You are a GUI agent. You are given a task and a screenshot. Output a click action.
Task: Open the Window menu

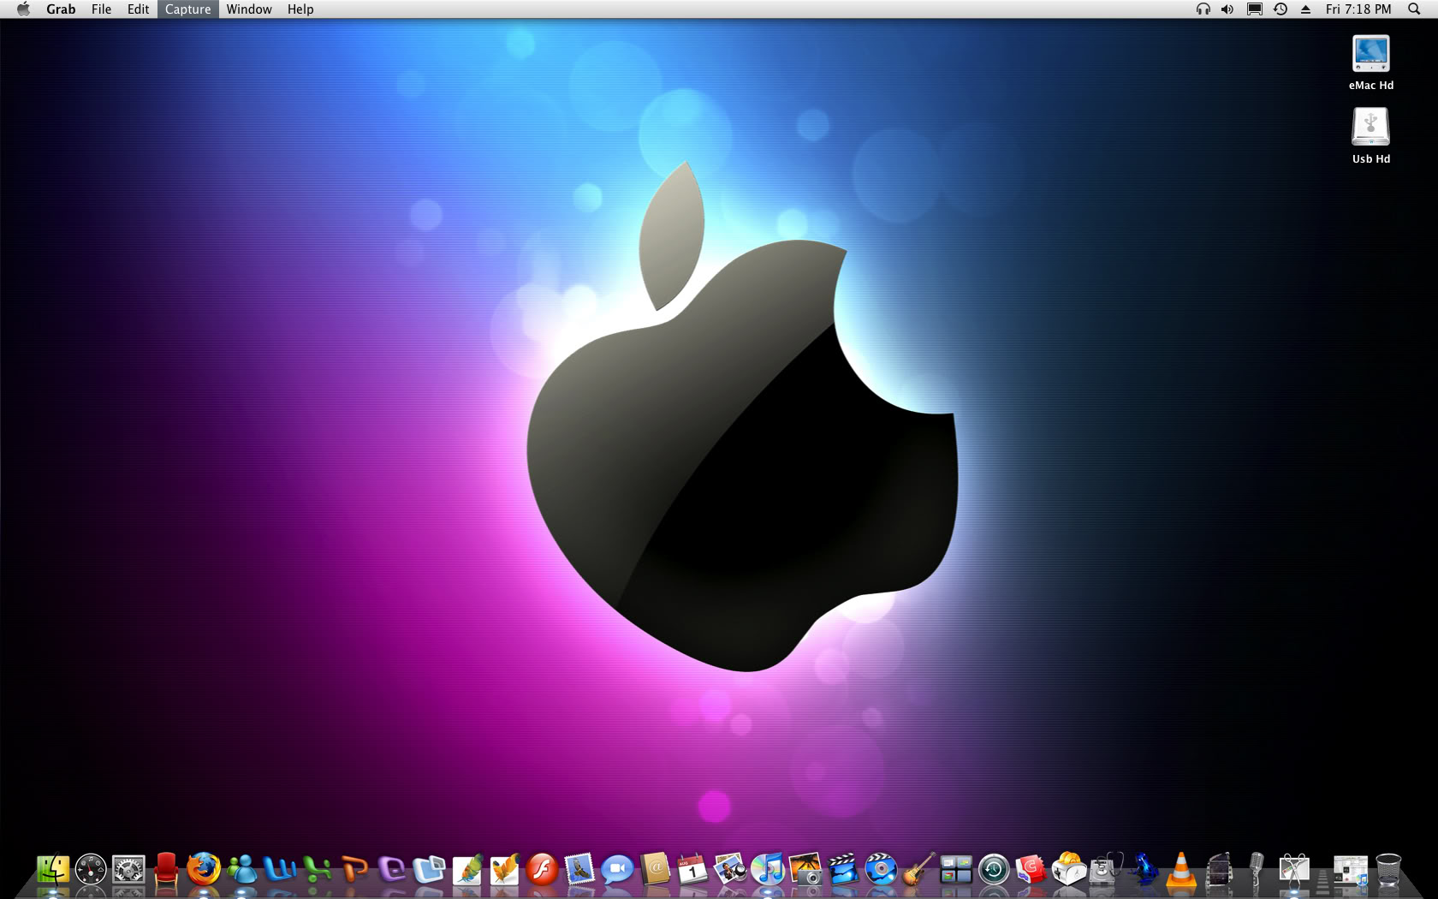pyautogui.click(x=249, y=9)
